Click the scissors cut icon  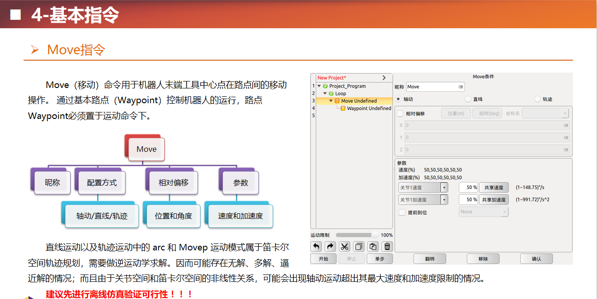(345, 247)
